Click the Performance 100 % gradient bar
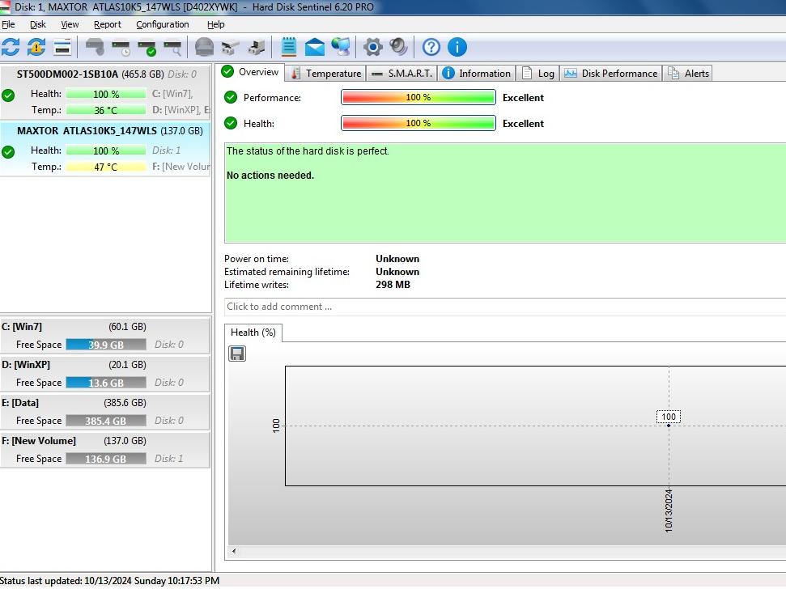Image resolution: width=786 pixels, height=589 pixels. click(418, 97)
